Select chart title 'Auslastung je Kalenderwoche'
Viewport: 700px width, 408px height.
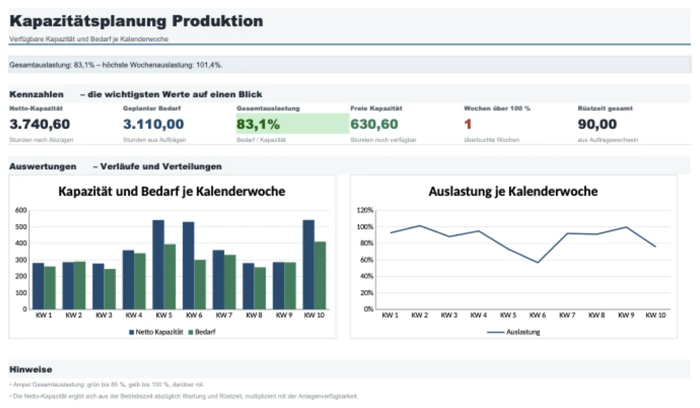pyautogui.click(x=513, y=191)
